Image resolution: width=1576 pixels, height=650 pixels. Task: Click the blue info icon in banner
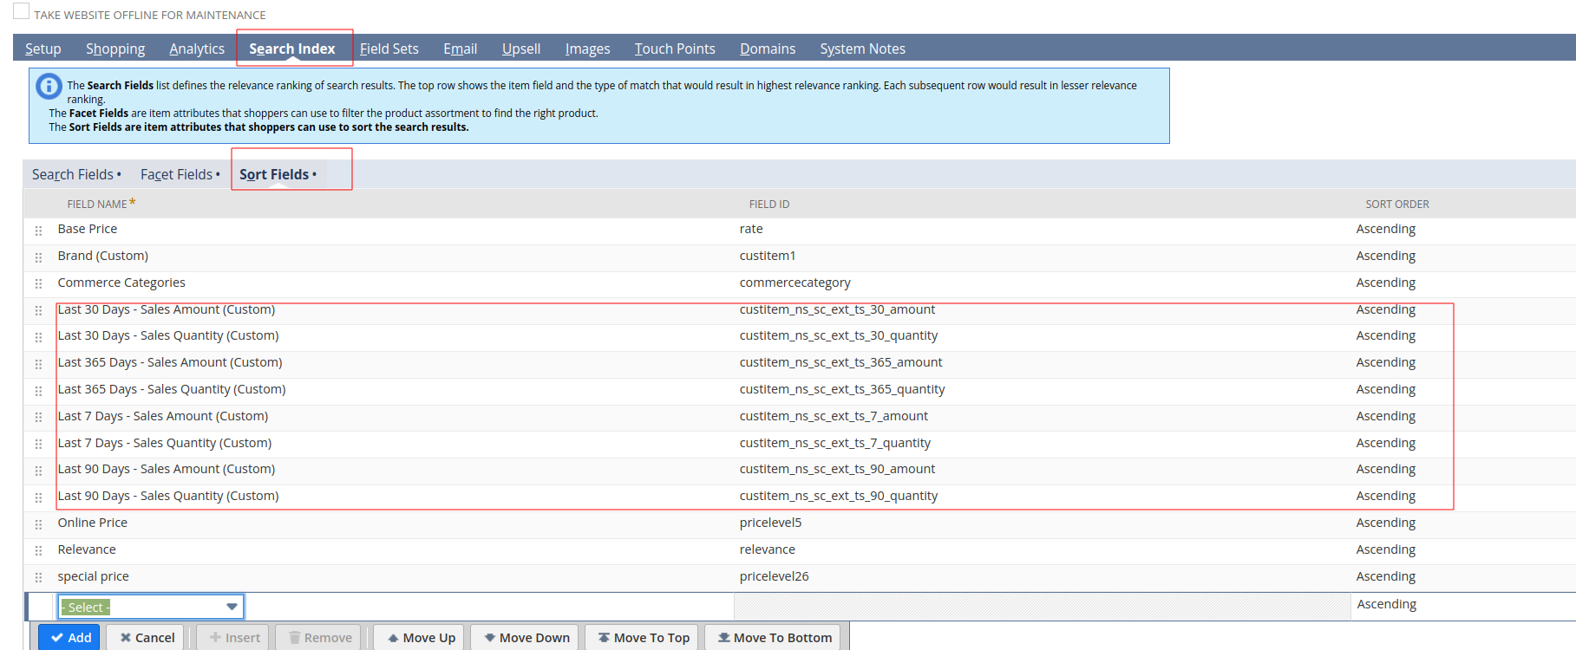(x=49, y=86)
